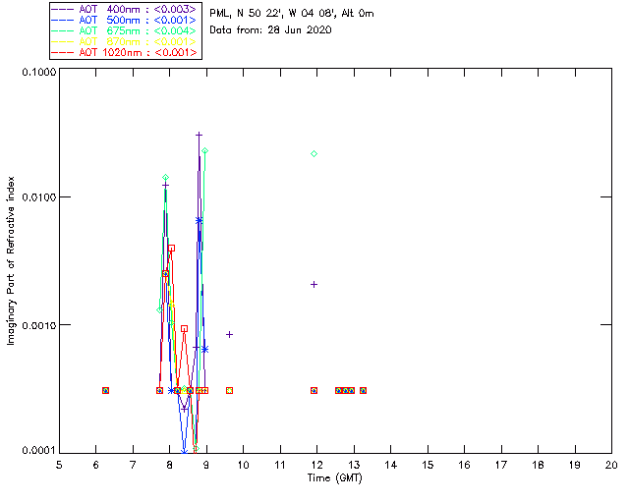Image resolution: width=629 pixels, height=503 pixels.
Task: Click the y-axis tick label 0.0010
Action: [38, 325]
